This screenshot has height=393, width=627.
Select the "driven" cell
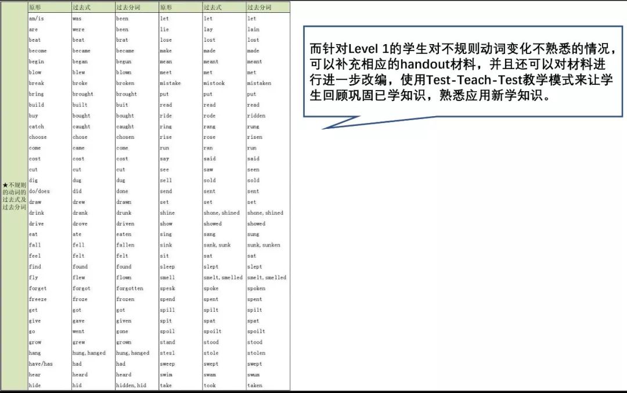click(125, 223)
